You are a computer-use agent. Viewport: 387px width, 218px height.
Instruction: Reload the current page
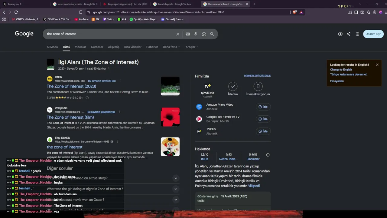click(x=16, y=12)
